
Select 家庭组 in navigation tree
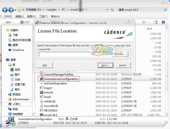tap(14, 94)
